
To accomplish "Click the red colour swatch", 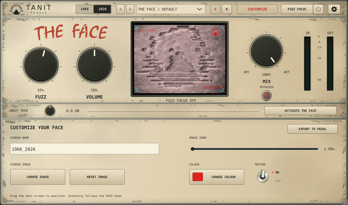I will (x=197, y=177).
